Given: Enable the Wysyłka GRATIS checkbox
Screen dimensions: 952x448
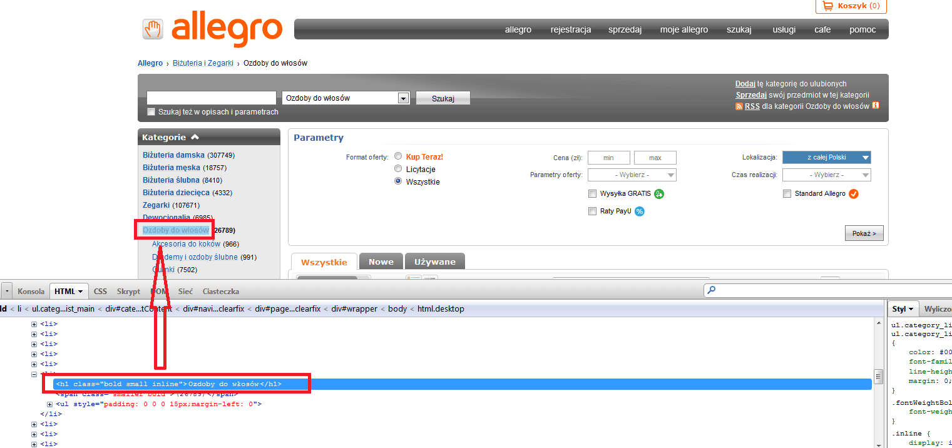Looking at the screenshot, I should coord(592,194).
